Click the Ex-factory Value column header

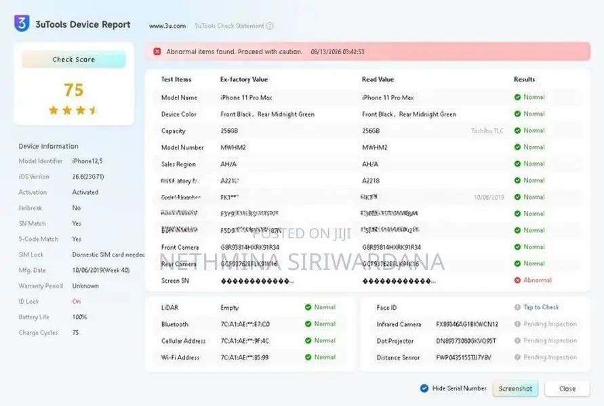(244, 79)
